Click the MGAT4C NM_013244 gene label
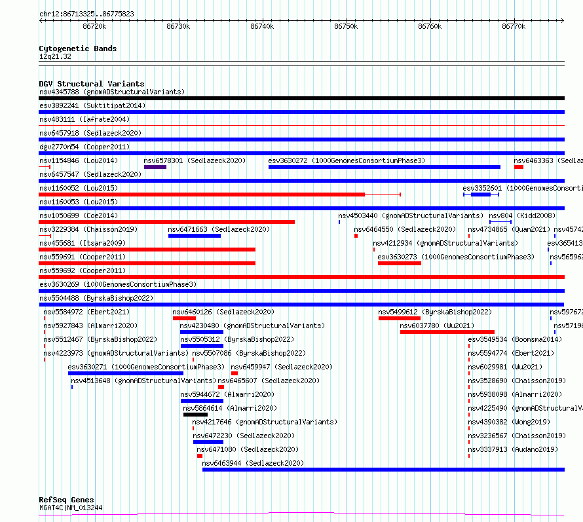 coord(71,508)
